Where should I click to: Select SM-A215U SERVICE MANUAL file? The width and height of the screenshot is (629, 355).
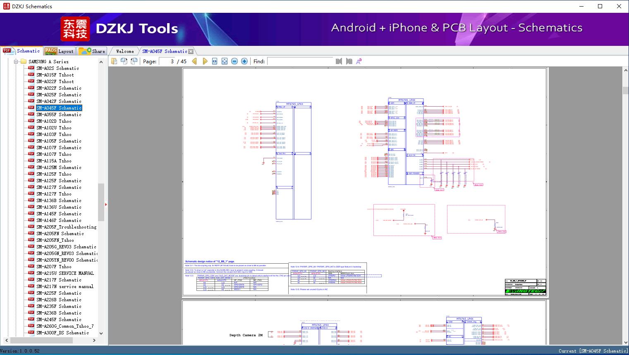pyautogui.click(x=65, y=273)
